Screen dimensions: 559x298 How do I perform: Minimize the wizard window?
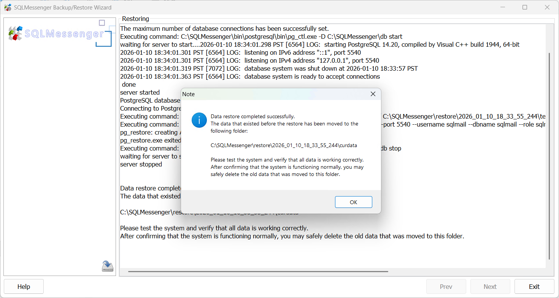[x=503, y=7]
